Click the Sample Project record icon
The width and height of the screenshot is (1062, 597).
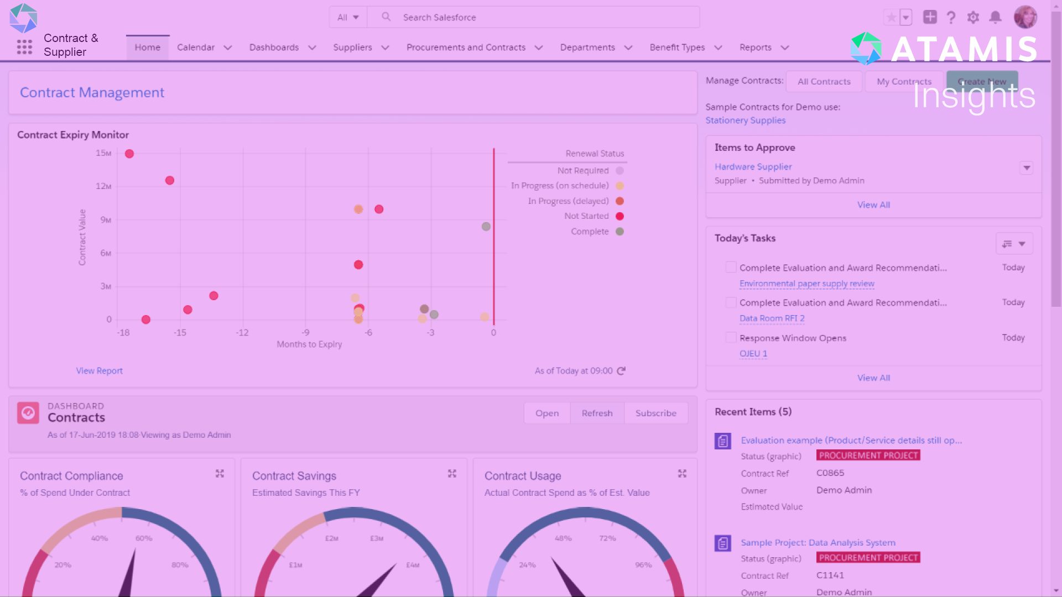pyautogui.click(x=723, y=543)
